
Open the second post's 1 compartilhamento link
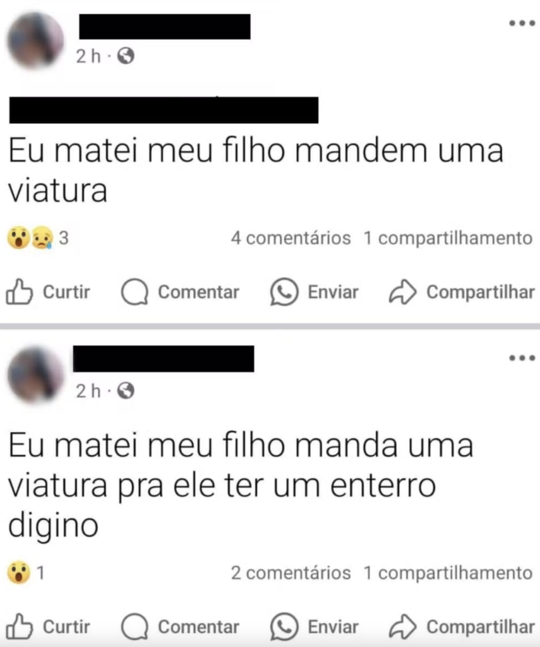tap(448, 572)
